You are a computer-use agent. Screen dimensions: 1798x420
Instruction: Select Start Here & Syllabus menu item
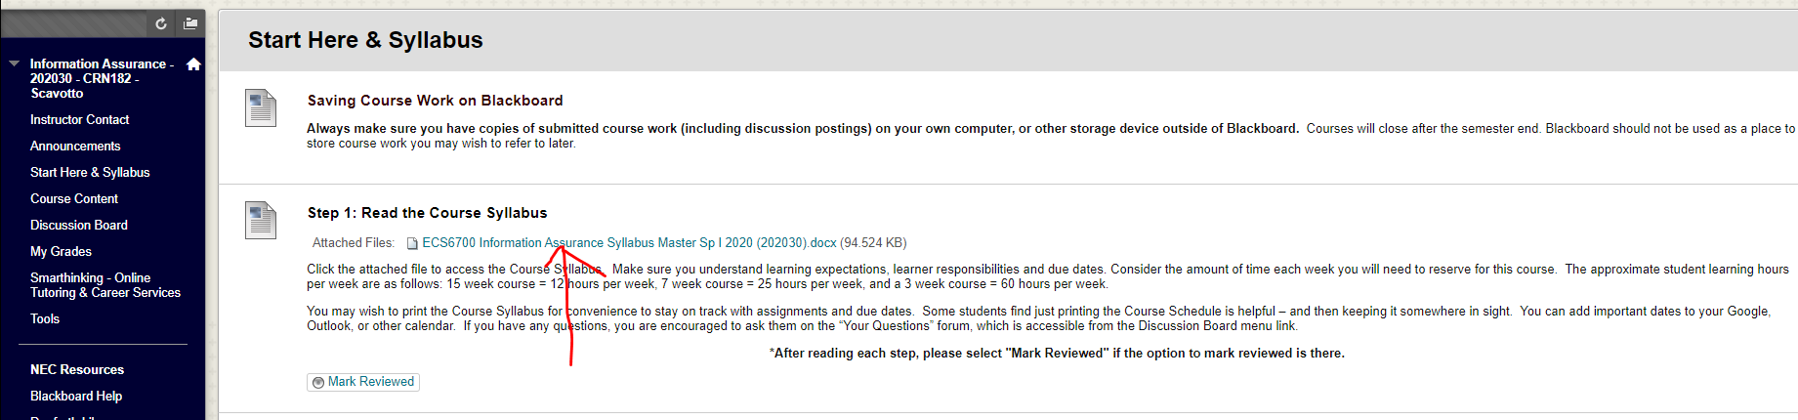pos(90,172)
